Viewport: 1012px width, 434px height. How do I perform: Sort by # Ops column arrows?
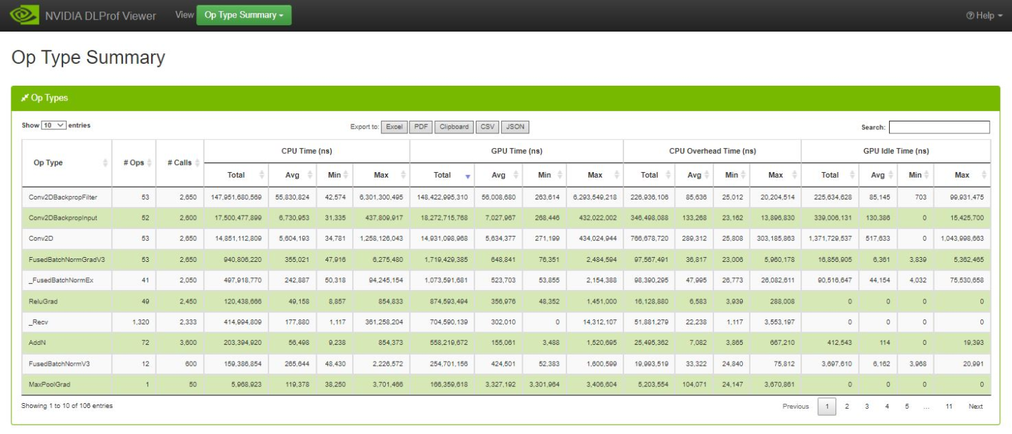(x=149, y=163)
